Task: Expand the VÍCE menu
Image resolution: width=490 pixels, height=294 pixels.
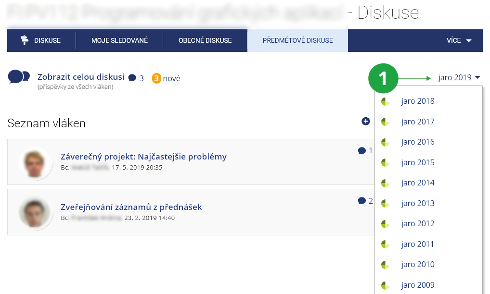Action: coord(459,40)
